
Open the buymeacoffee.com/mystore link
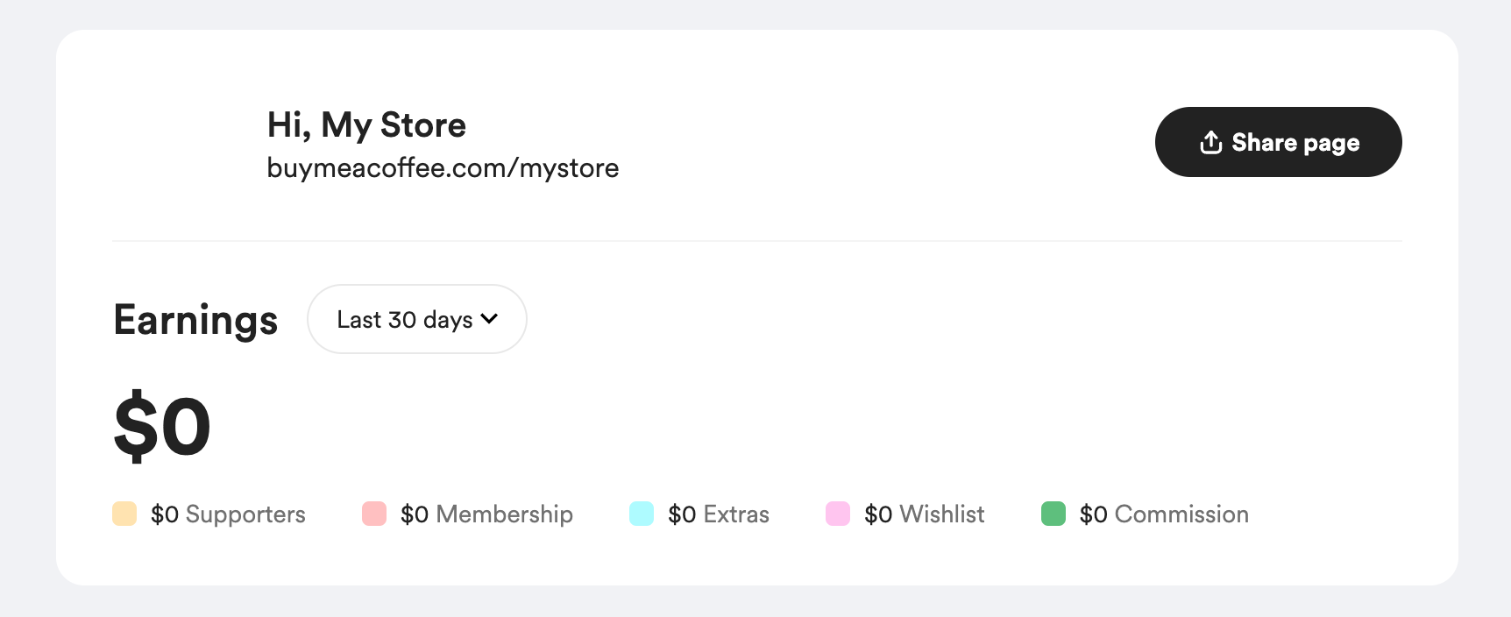click(443, 167)
